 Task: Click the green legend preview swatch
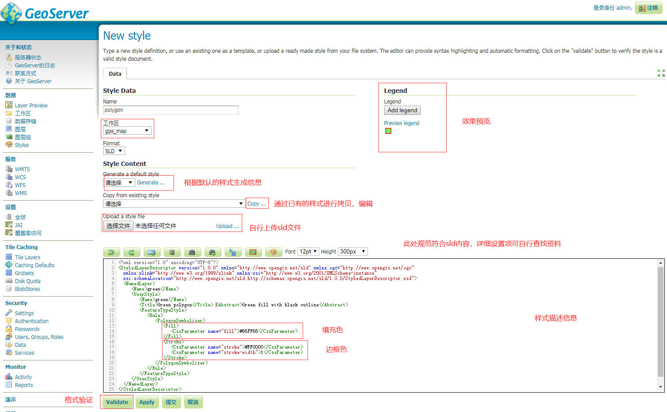(x=388, y=131)
